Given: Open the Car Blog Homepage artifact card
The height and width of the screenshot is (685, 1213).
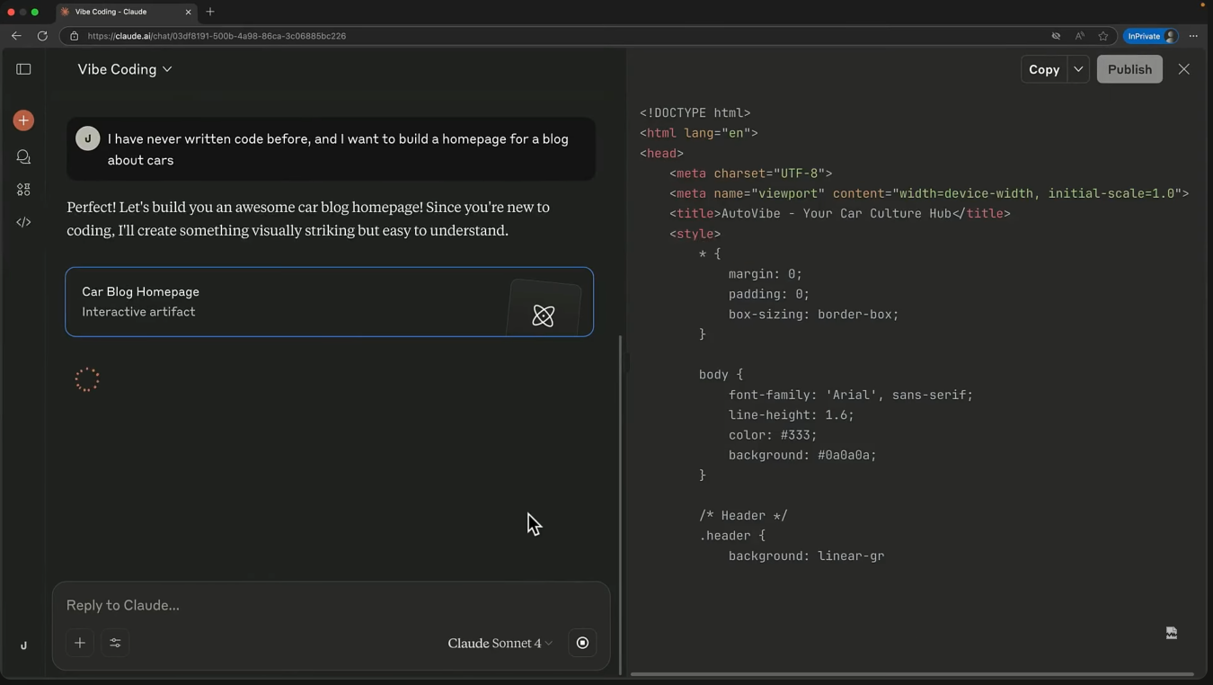Looking at the screenshot, I should (x=330, y=302).
